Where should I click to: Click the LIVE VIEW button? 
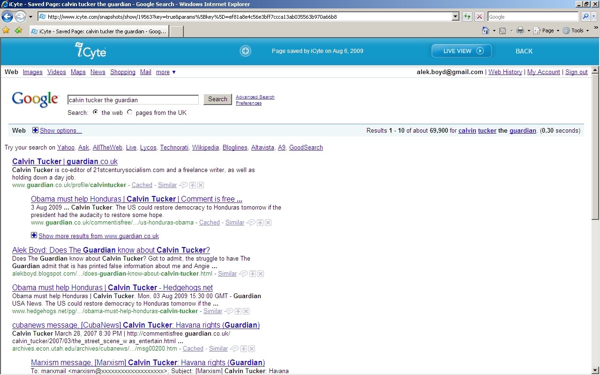pyautogui.click(x=462, y=51)
